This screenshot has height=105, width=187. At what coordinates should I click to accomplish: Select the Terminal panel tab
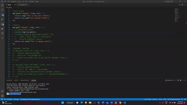click(x=34, y=80)
